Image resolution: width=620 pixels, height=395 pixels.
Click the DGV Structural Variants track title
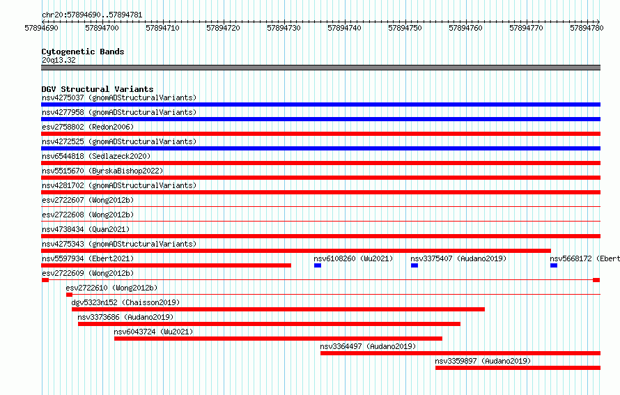98,89
